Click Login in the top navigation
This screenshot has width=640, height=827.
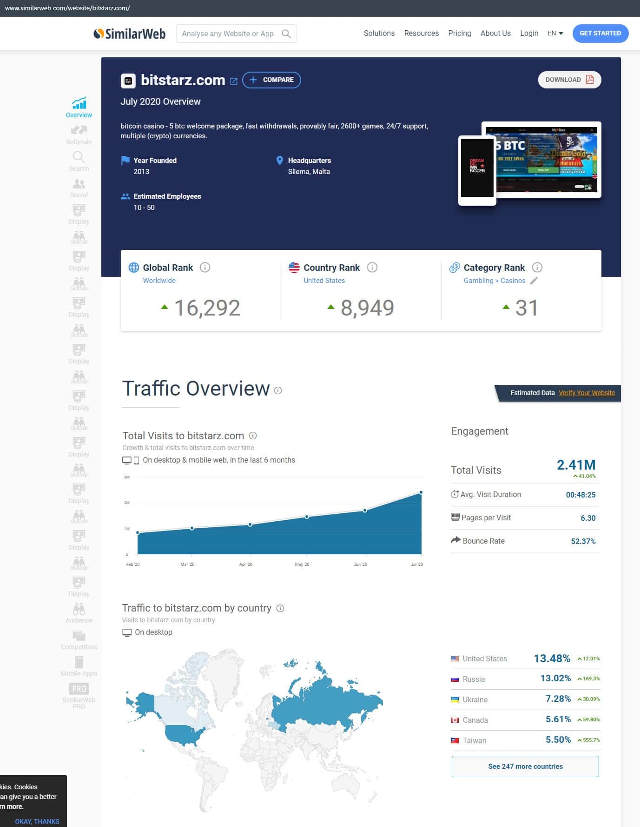tap(529, 34)
